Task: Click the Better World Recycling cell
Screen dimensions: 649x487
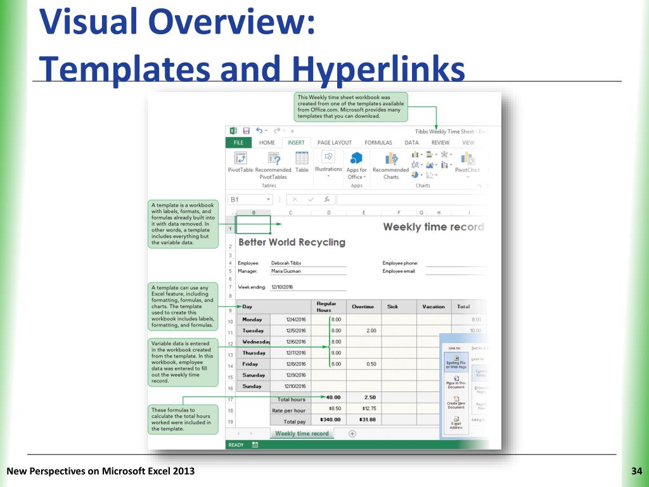Action: [x=292, y=242]
